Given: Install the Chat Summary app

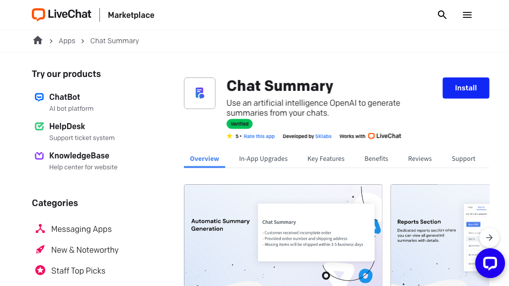Looking at the screenshot, I should [x=465, y=88].
